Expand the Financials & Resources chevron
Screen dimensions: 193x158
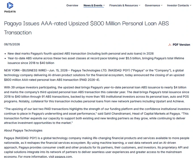click(139, 5)
